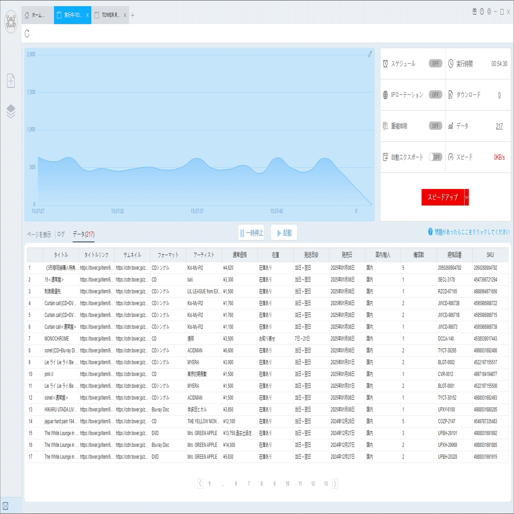Open the new task icon in the sidebar

click(11, 81)
